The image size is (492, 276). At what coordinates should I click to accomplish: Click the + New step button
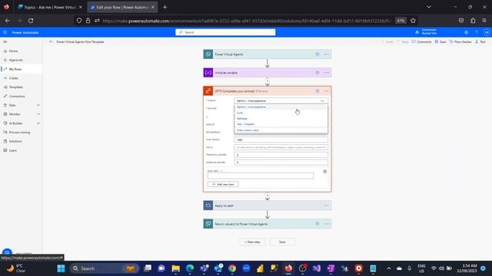pyautogui.click(x=252, y=242)
